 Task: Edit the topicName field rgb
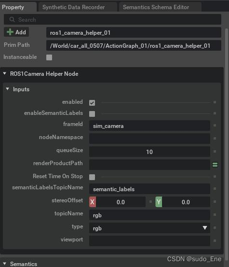tap(149, 215)
